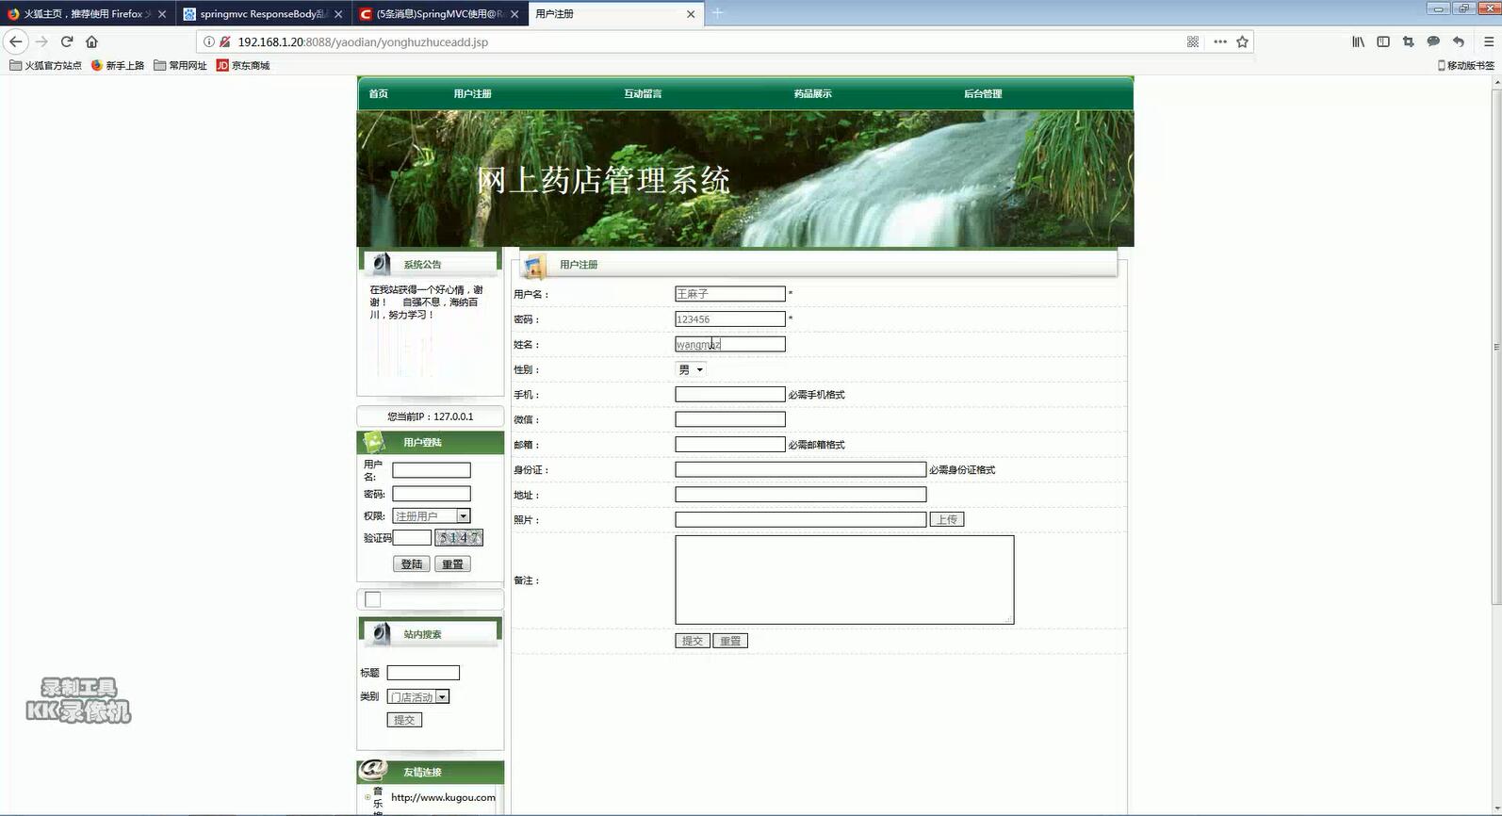Reload the current page
Screen dimensions: 1502x816
click(67, 41)
